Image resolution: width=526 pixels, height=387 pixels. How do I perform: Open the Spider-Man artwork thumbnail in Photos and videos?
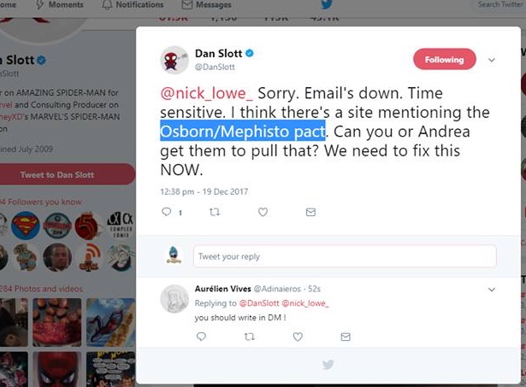click(x=111, y=322)
